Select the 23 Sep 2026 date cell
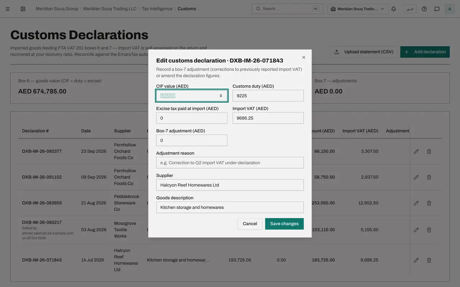Screen dimensions: 460x287 click(94, 151)
